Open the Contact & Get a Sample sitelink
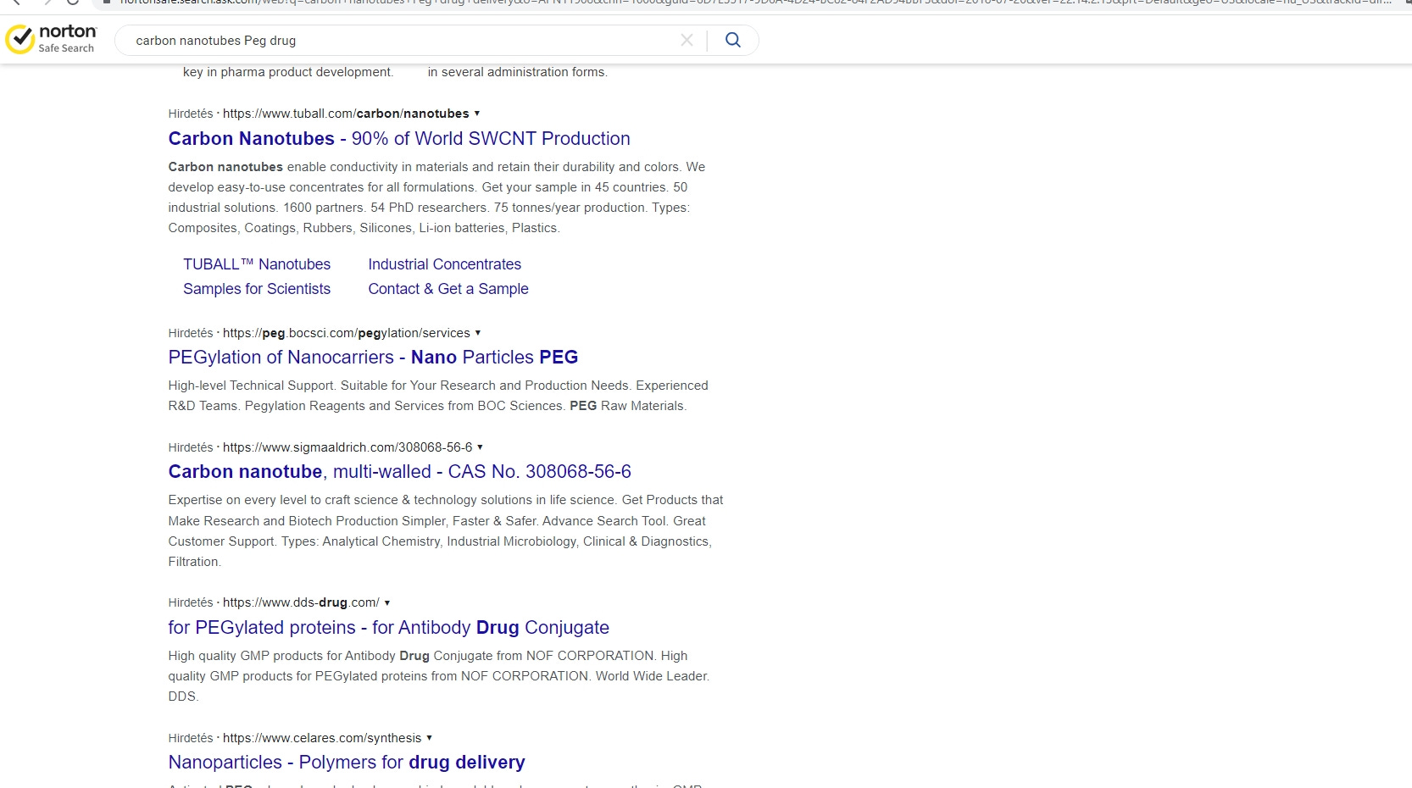This screenshot has height=788, width=1412. tap(448, 289)
